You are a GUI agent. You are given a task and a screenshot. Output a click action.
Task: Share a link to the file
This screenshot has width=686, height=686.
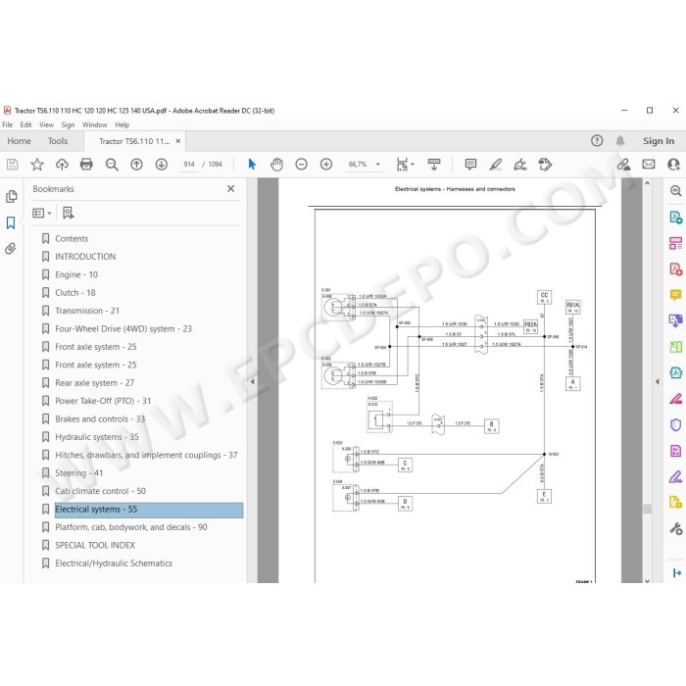(623, 165)
